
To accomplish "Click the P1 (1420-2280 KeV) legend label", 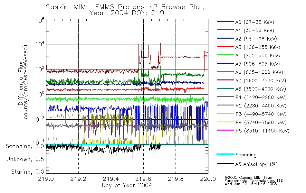I will (261, 97).
